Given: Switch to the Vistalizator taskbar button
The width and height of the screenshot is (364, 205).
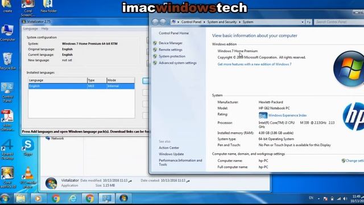Looking at the screenshot, I should [124, 199].
